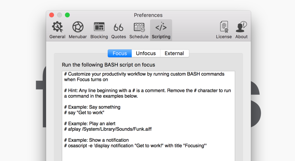
Task: Click the '# Hint: Any line beginning' comment
Action: (x=147, y=93)
